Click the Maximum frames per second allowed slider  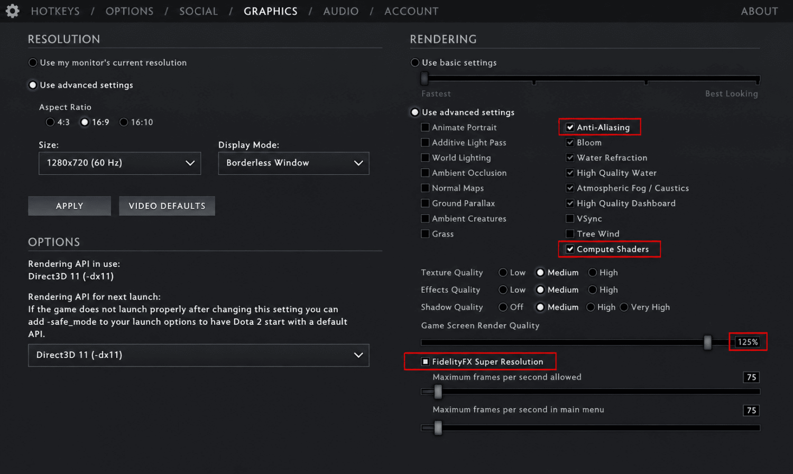[591, 392]
